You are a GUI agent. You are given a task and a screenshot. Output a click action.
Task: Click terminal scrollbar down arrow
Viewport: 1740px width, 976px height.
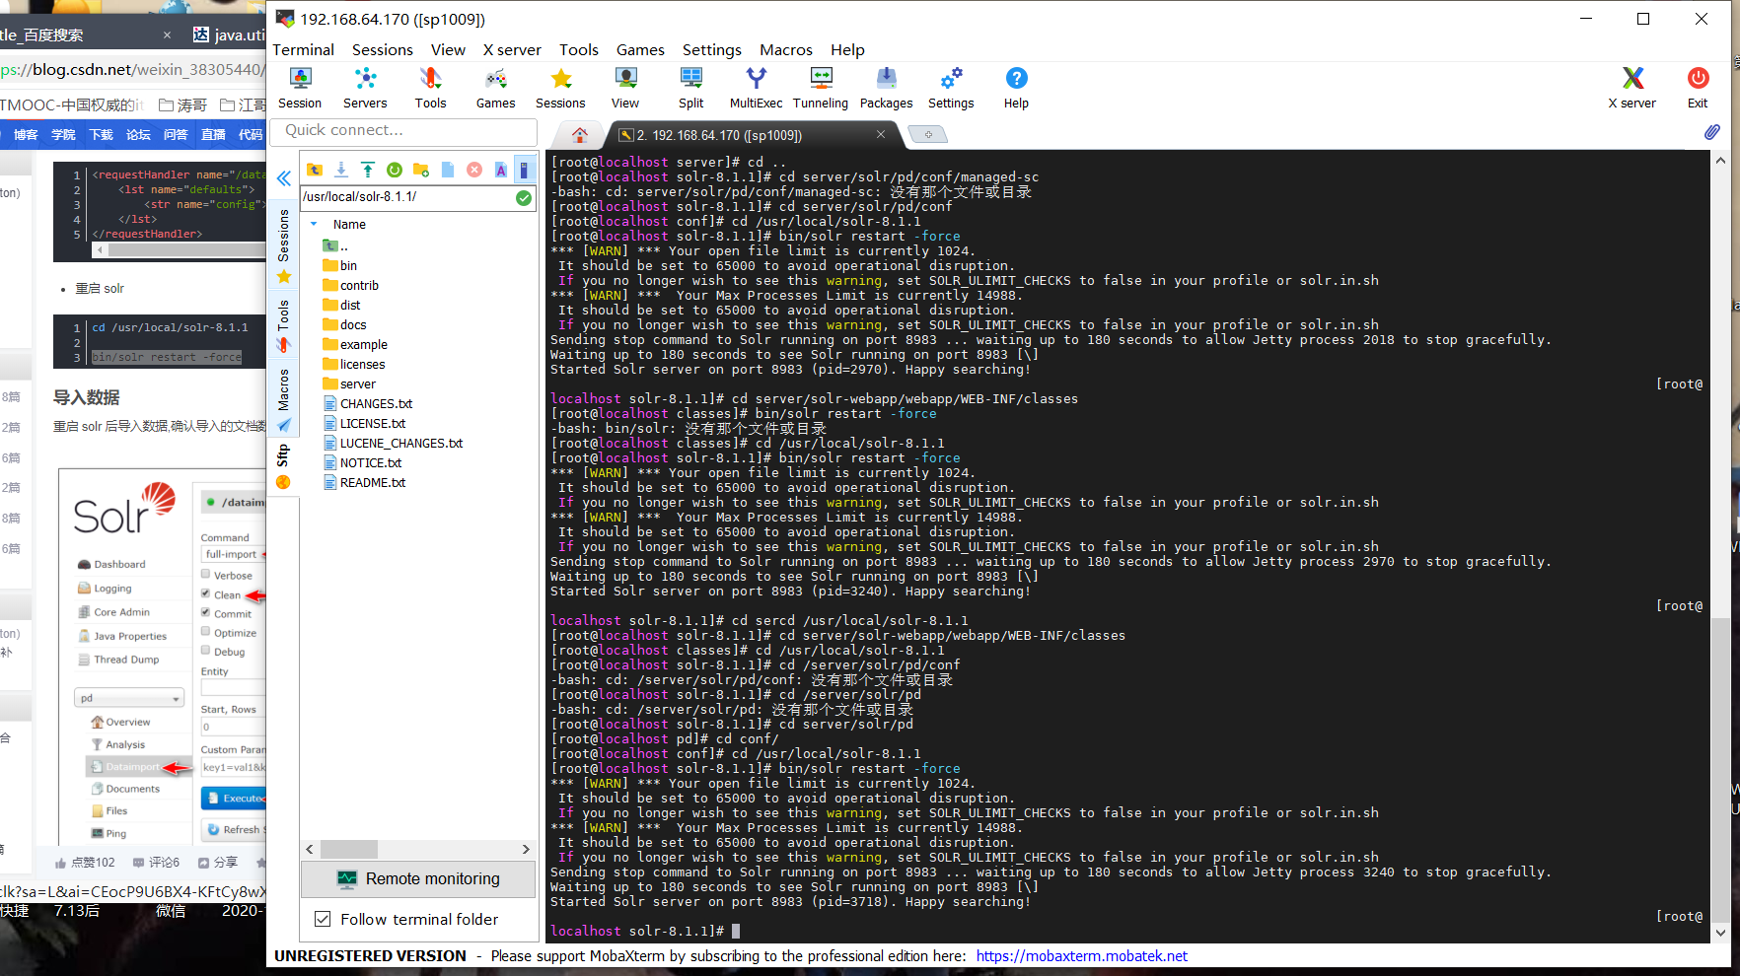click(1720, 933)
